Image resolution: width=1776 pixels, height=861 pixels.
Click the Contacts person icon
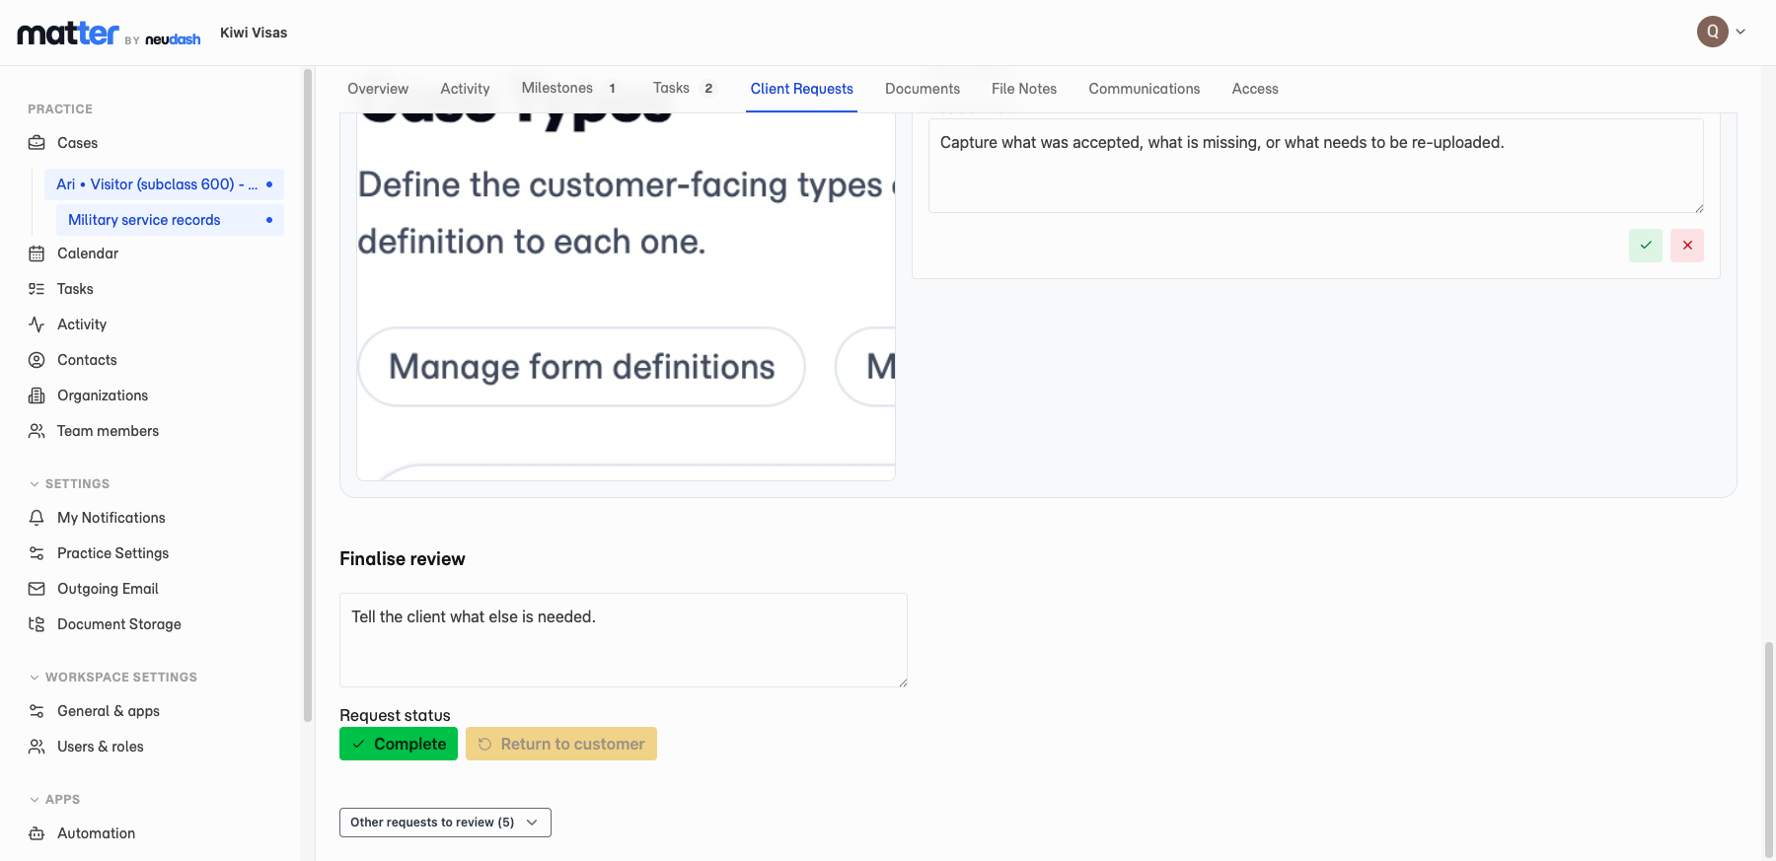click(x=37, y=360)
